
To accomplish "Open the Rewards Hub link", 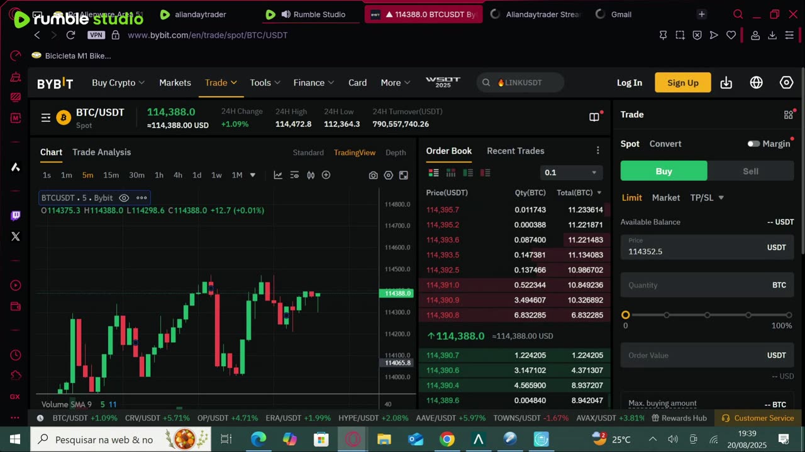I will tap(679, 418).
